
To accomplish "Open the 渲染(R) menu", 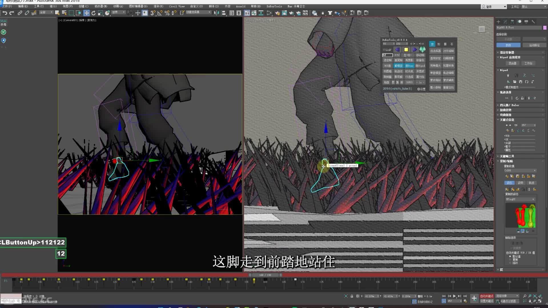I will [158, 6].
